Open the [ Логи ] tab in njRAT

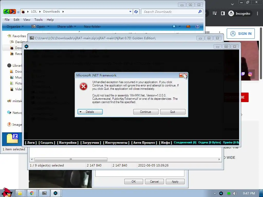[31, 143]
